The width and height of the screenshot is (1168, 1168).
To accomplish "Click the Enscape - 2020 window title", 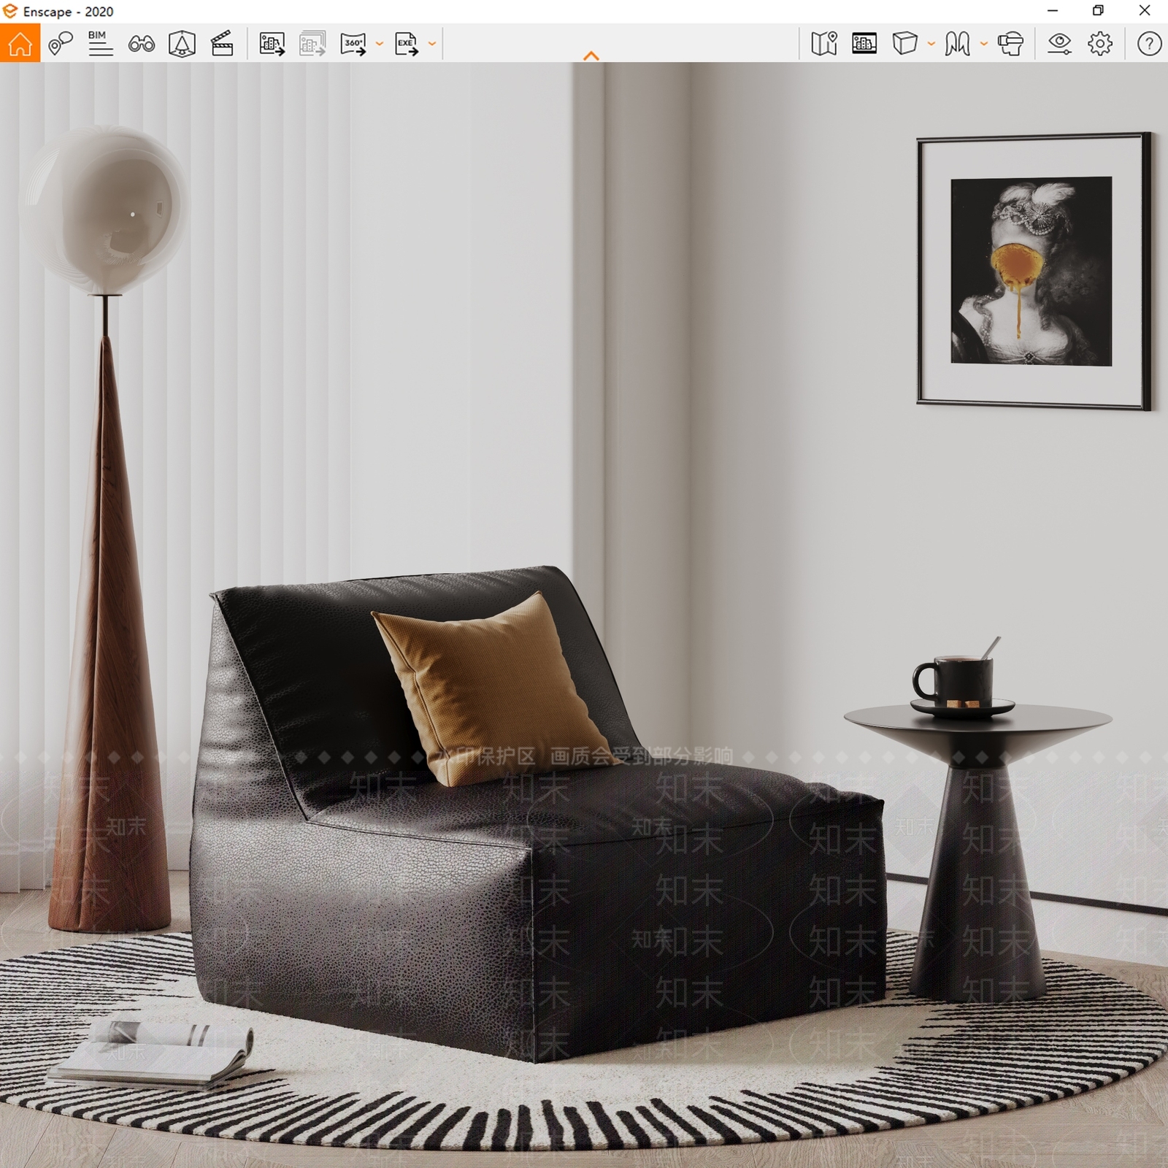I will click(x=69, y=12).
